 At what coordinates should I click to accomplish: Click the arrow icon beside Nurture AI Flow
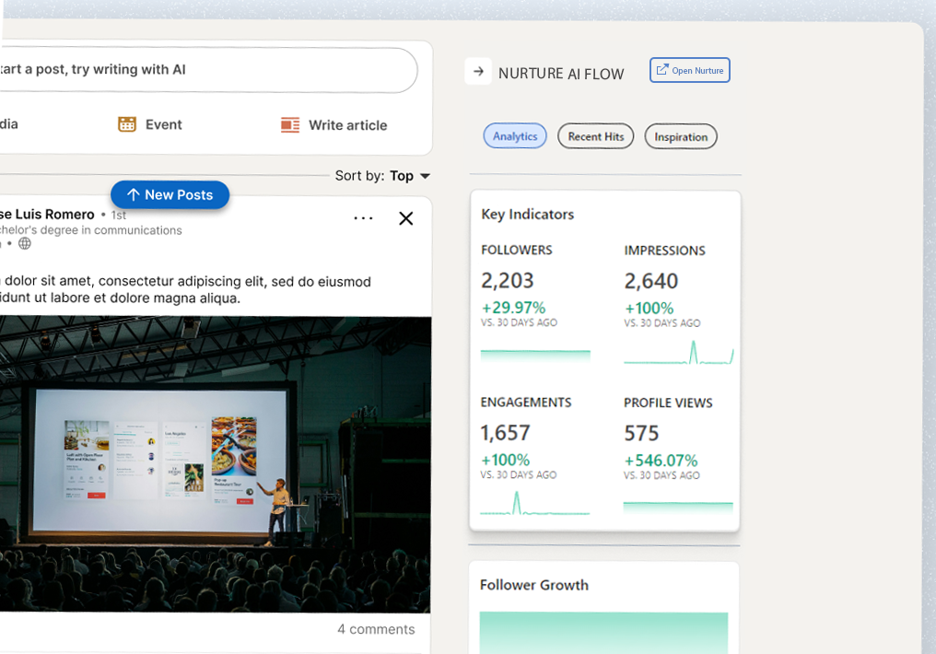[478, 72]
